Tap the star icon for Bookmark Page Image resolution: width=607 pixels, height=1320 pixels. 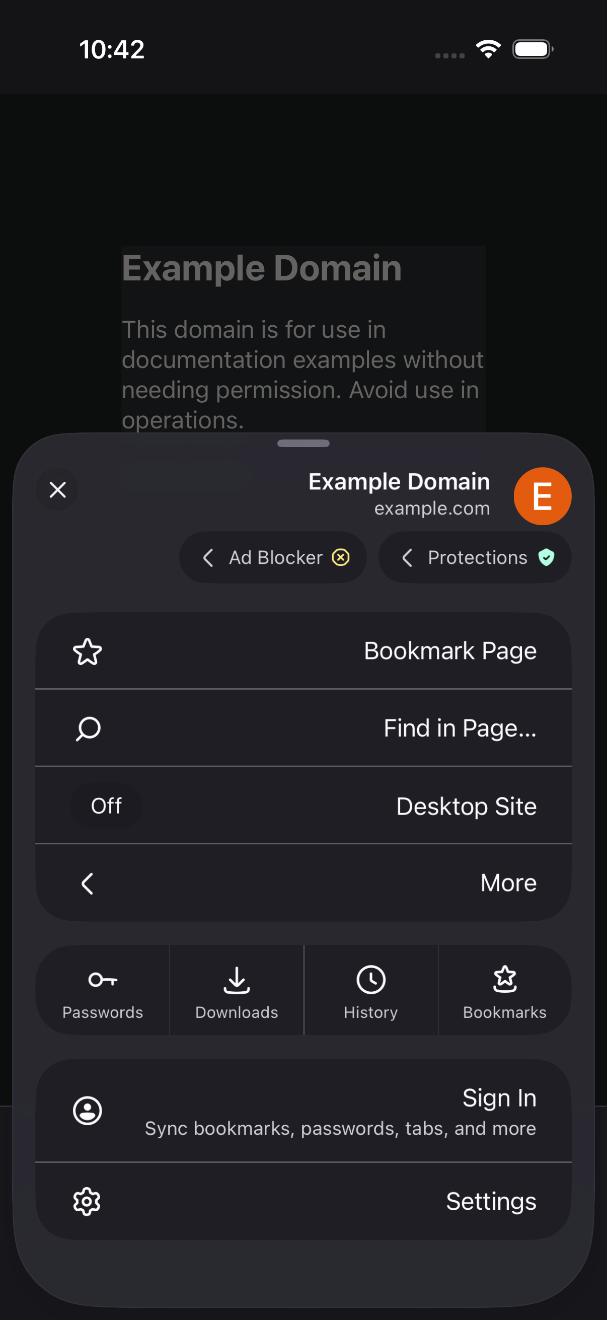88,651
